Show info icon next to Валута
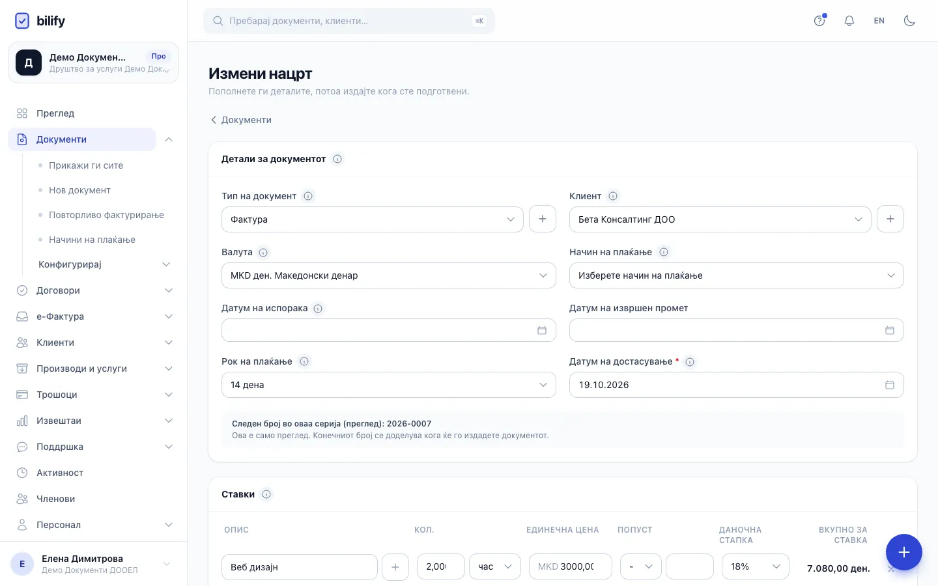The height and width of the screenshot is (586, 938). [x=263, y=252]
